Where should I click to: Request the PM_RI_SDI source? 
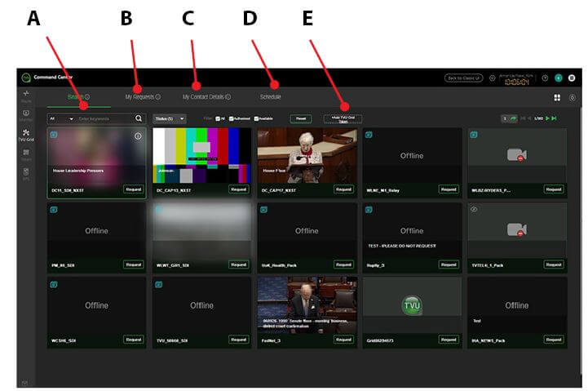click(134, 264)
